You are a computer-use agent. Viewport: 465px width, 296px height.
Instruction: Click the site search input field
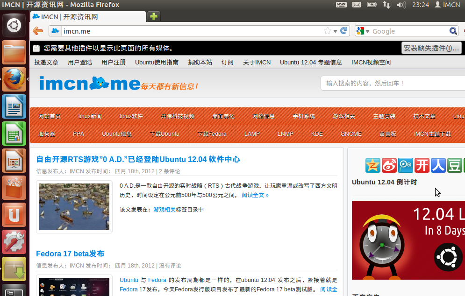pos(393,83)
